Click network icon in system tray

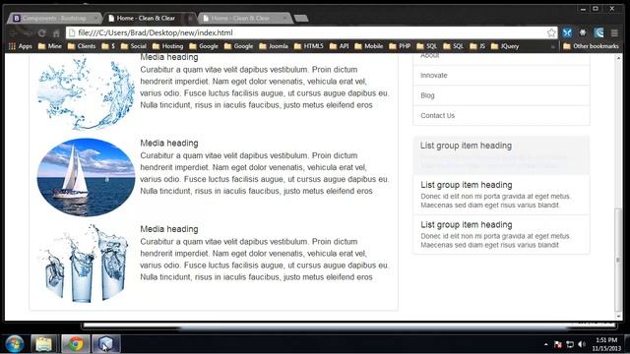[x=570, y=344]
